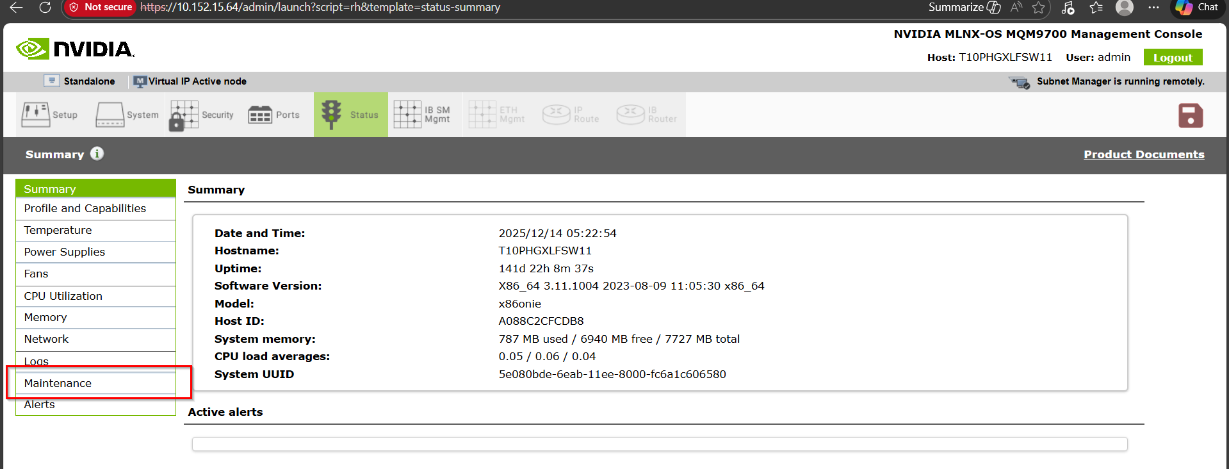Open the Setup section icon
Screen dimensions: 1229x469
[36, 115]
